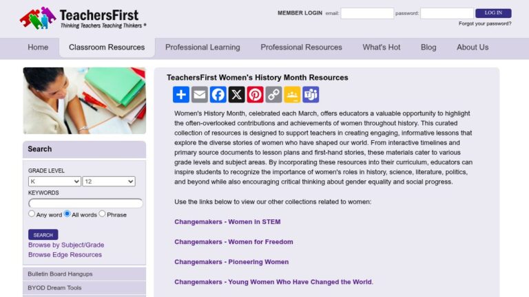Copy the page link using chain icon
This screenshot has height=297, width=529.
tap(273, 95)
